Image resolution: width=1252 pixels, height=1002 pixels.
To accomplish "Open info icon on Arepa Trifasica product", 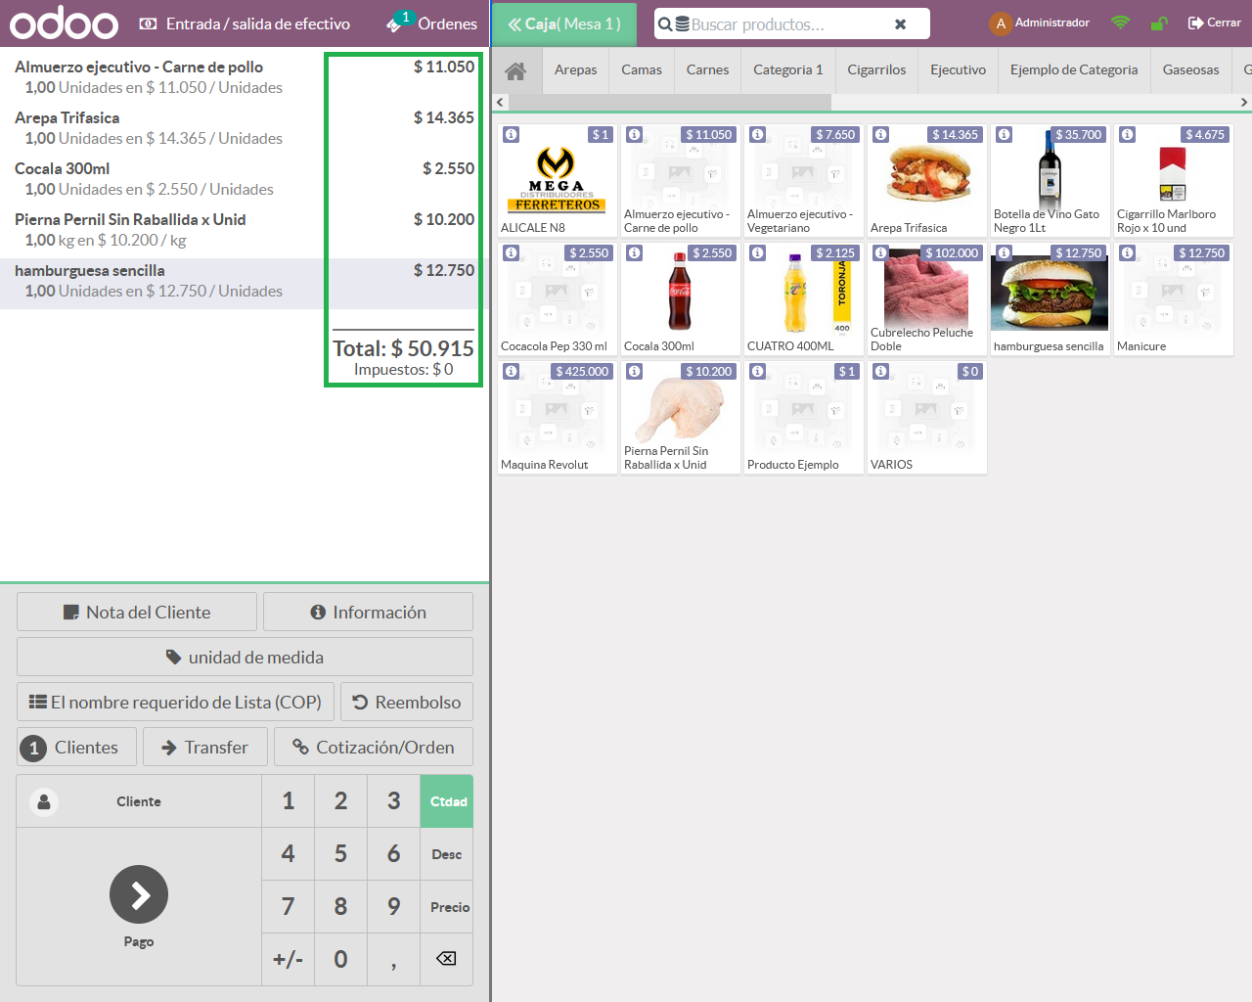I will tap(881, 135).
